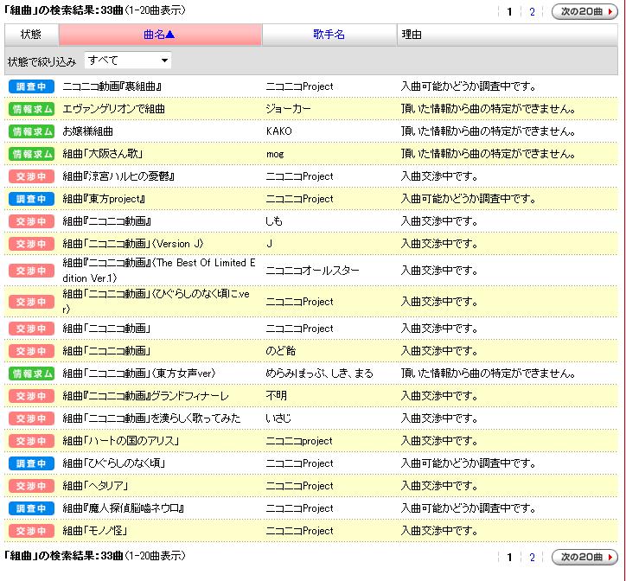Click artist name しも
Image resolution: width=626 pixels, height=581 pixels.
pos(274,220)
